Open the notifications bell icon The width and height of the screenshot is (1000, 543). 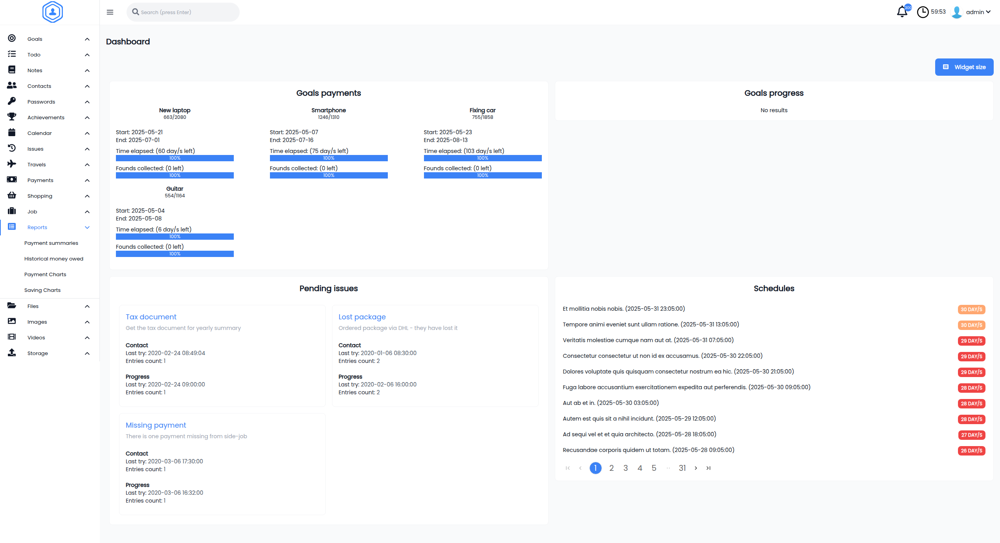tap(901, 12)
